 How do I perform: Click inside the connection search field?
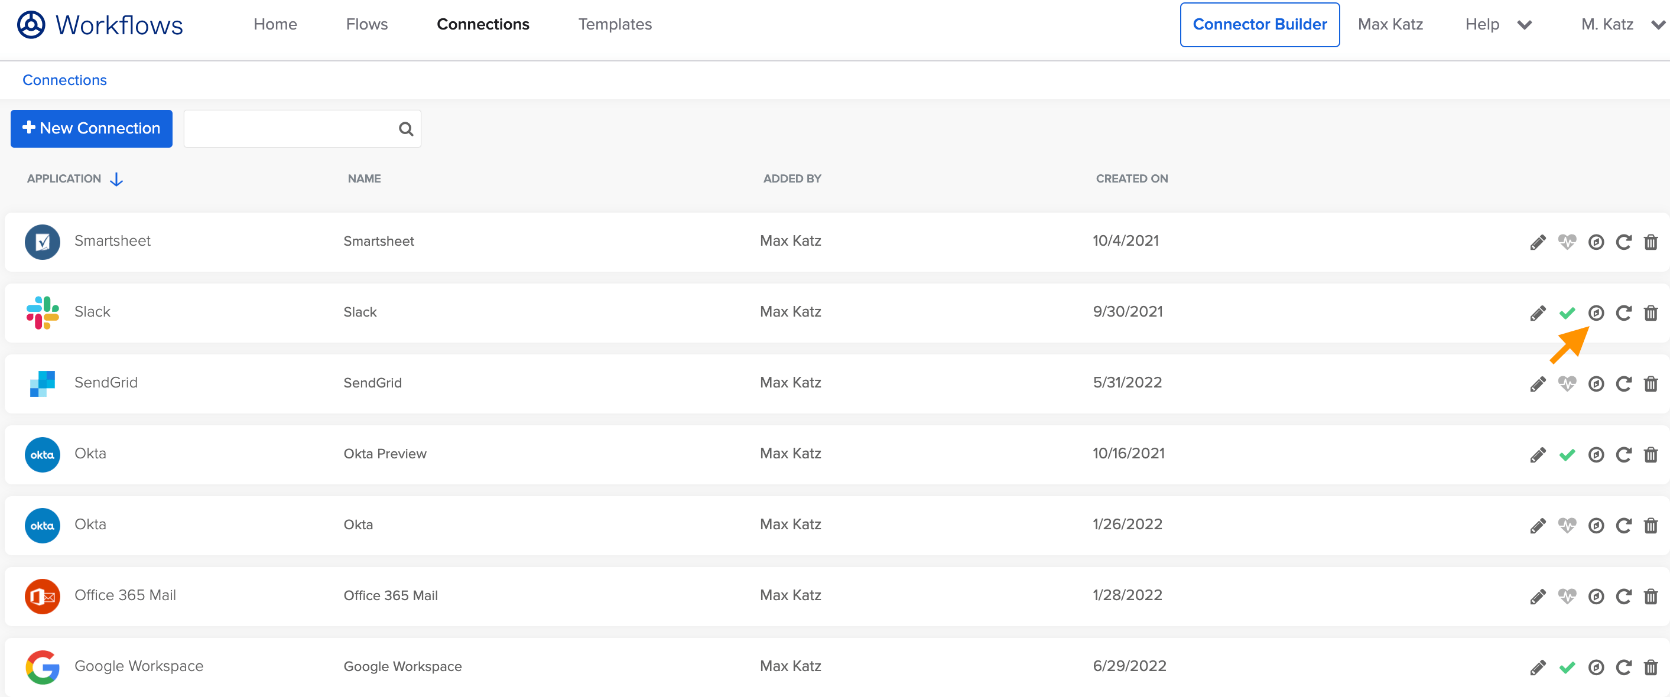tap(285, 128)
